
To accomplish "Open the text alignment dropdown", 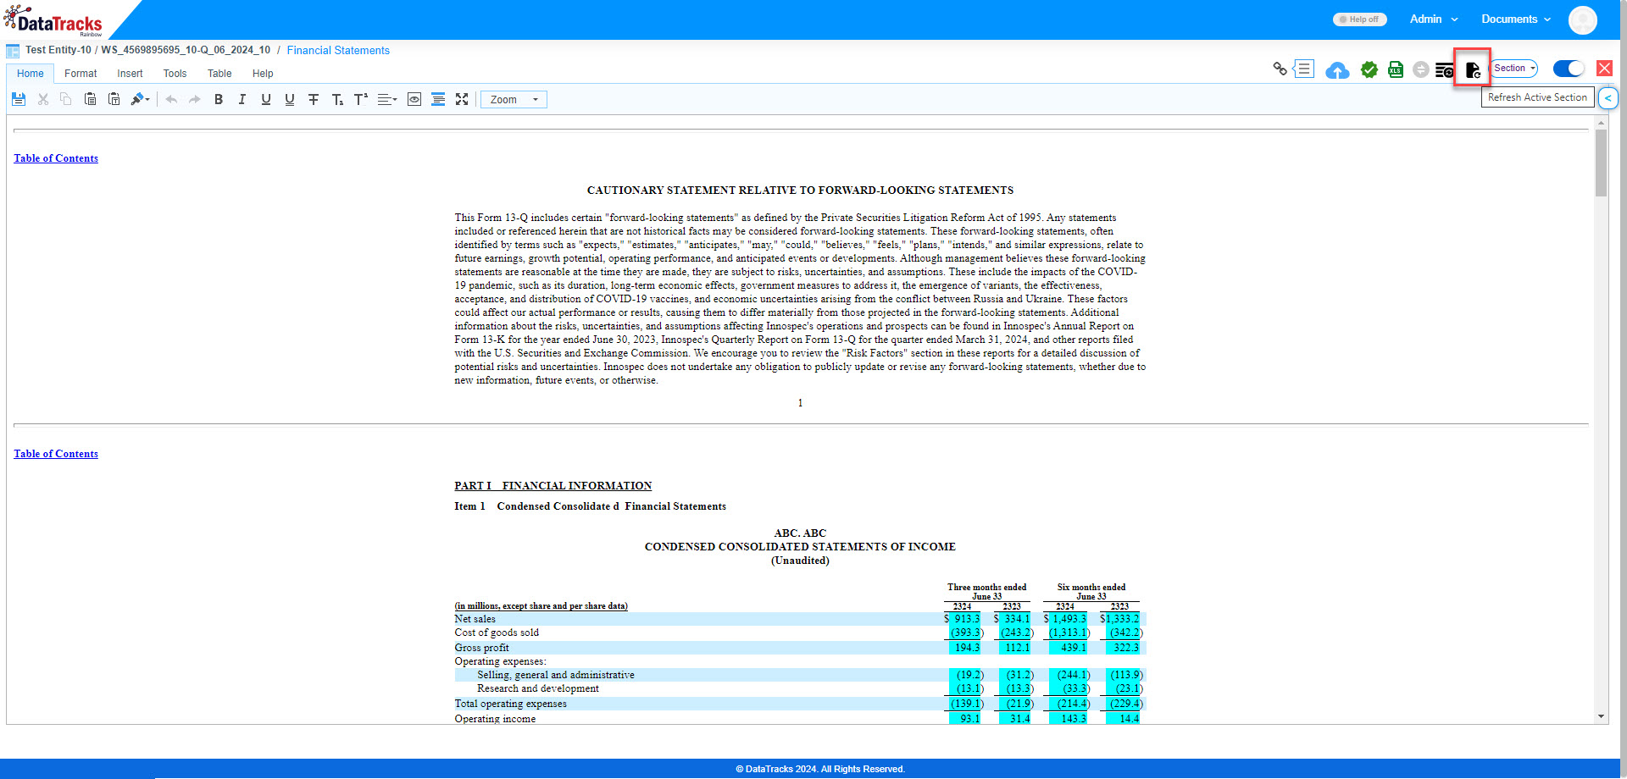I will click(x=387, y=100).
